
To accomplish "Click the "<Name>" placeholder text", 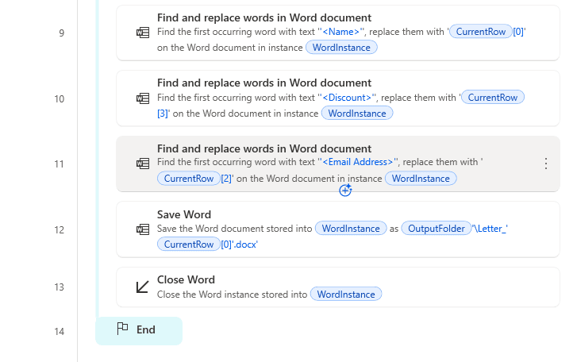I will (340, 32).
